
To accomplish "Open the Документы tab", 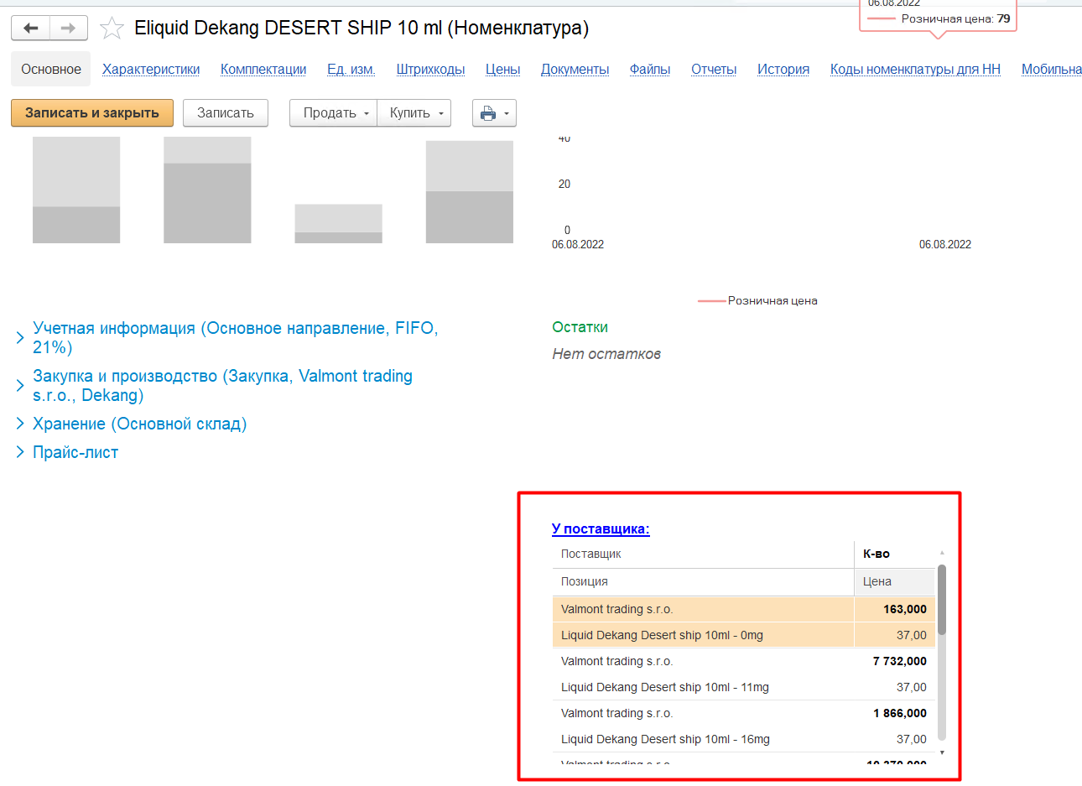I will click(575, 70).
